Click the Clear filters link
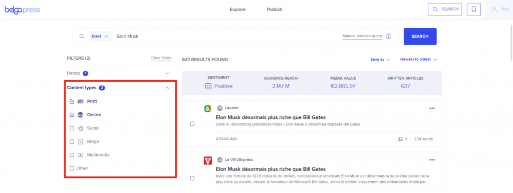This screenshot has height=193, width=513. point(161,58)
